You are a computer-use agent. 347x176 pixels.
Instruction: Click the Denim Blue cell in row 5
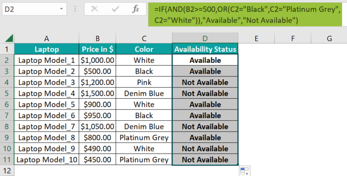144,93
